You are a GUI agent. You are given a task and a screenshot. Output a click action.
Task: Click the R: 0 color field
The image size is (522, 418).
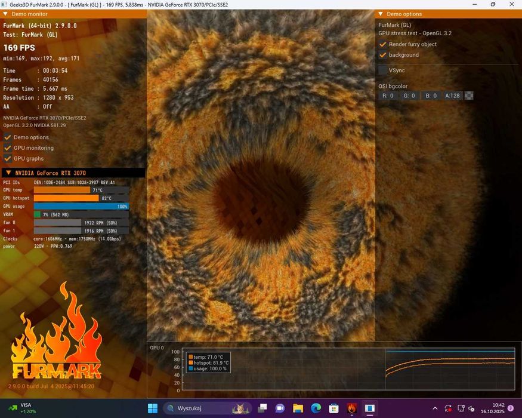[x=388, y=96]
